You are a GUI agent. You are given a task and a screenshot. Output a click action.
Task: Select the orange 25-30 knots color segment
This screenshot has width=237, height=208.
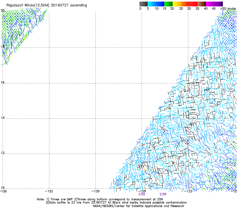(185, 4)
